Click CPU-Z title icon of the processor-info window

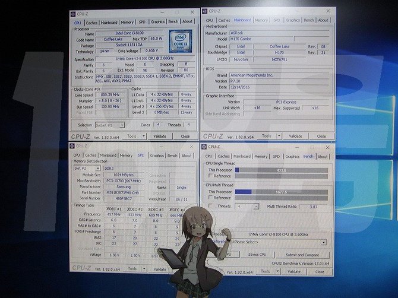tap(73, 14)
